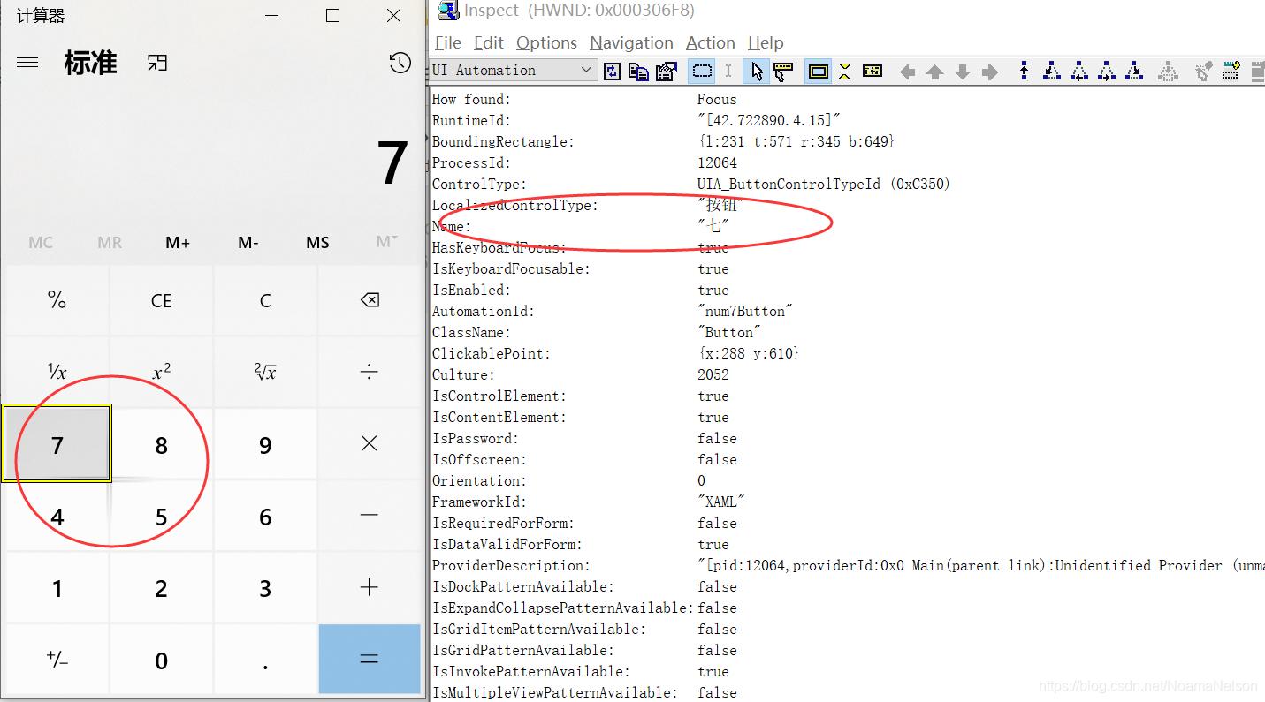The width and height of the screenshot is (1265, 702).
Task: Navigate to next sibling icon in Inspect
Action: pyautogui.click(x=1107, y=71)
